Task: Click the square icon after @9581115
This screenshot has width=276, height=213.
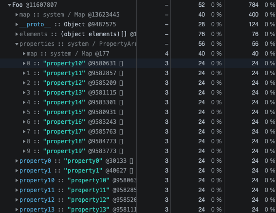Action: (x=121, y=93)
